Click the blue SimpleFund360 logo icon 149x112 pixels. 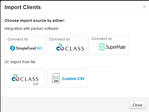click(x=13, y=48)
